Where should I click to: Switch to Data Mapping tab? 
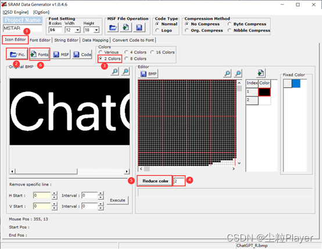click(95, 40)
